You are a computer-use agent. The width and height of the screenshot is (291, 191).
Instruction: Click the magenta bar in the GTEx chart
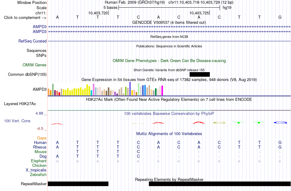tap(162, 90)
